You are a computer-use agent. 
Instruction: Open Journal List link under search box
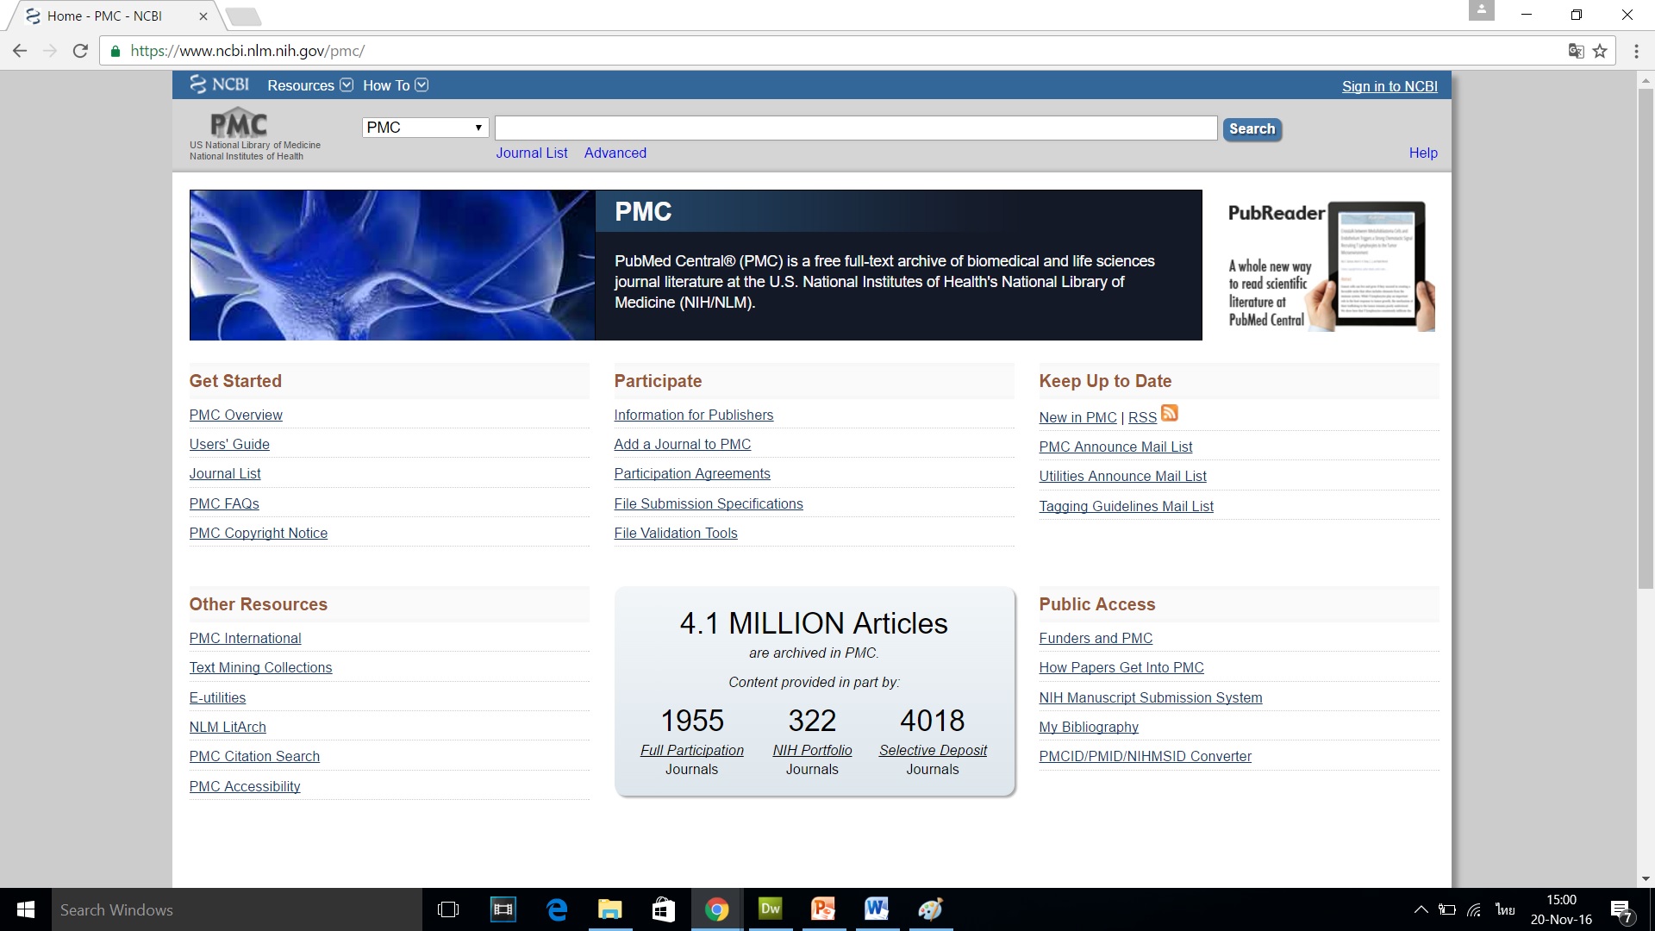(x=532, y=153)
